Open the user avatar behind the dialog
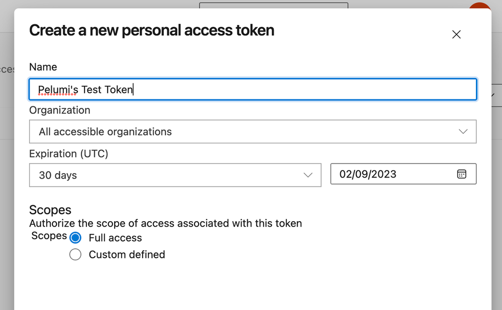The width and height of the screenshot is (502, 310). coord(479,6)
